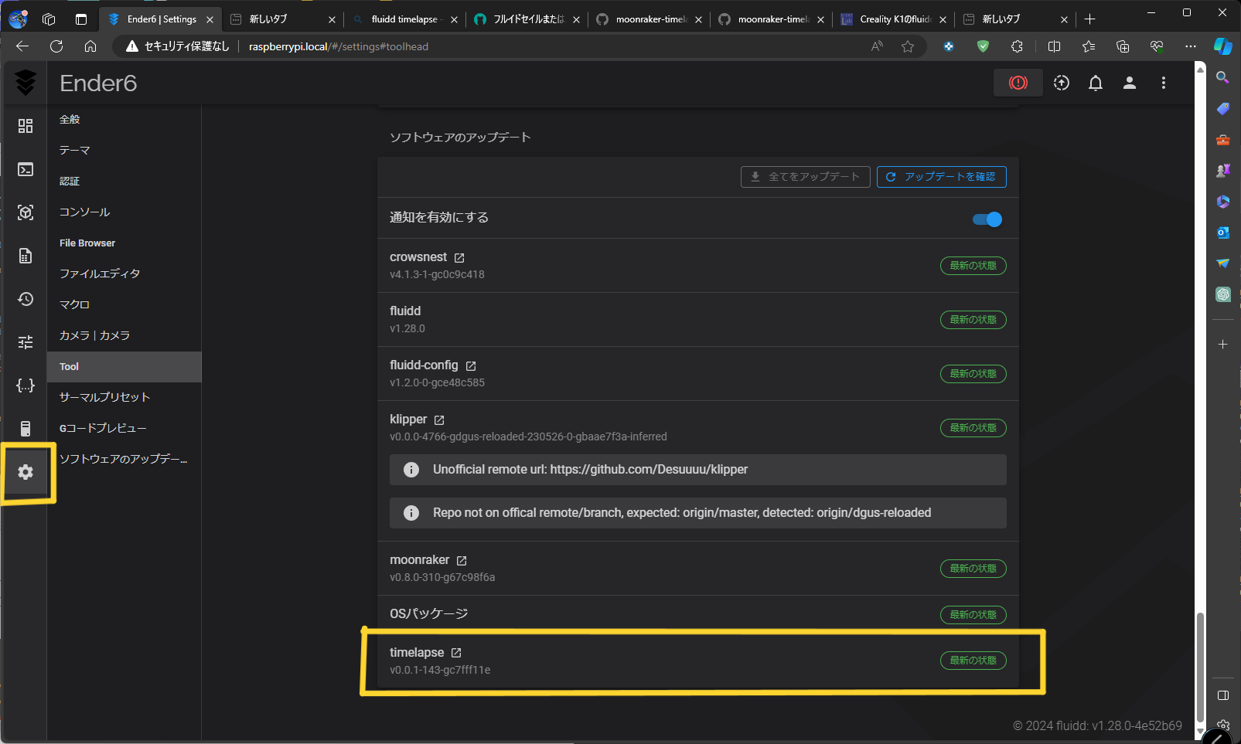Open the Console sidebar icon

point(26,169)
